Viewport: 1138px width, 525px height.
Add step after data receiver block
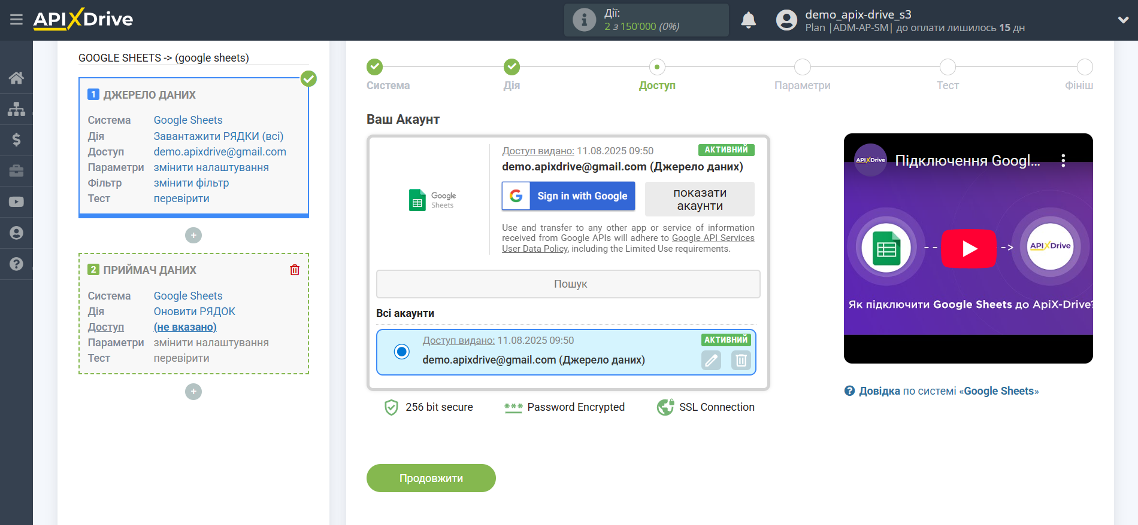[193, 392]
